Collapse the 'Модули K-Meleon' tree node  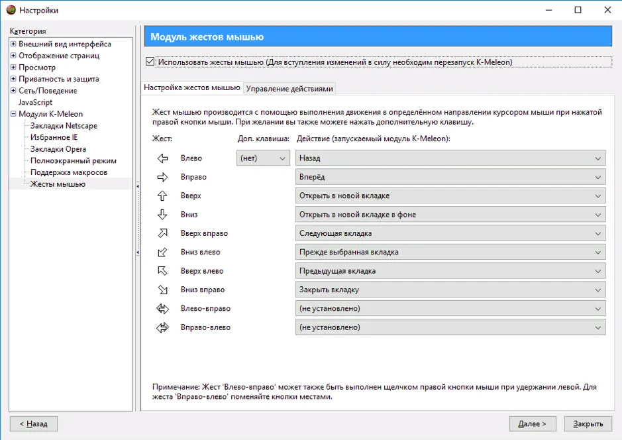click(x=13, y=113)
